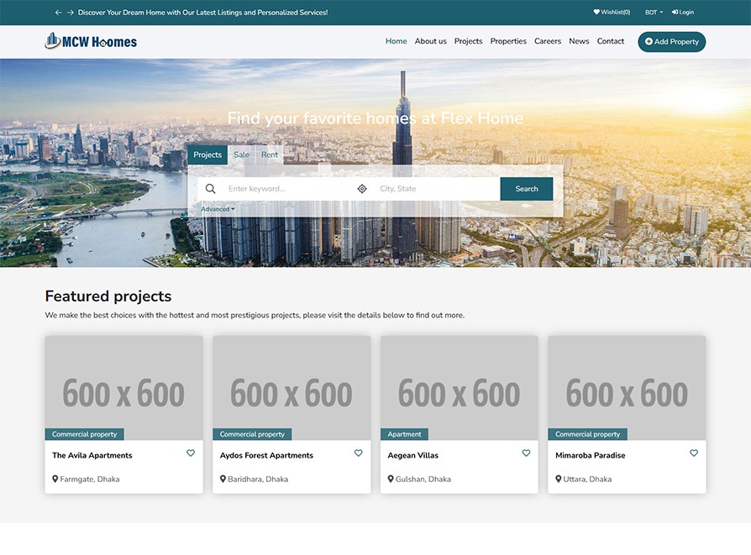Click the magnifier icon in keyword field
The height and width of the screenshot is (555, 751).
click(211, 189)
